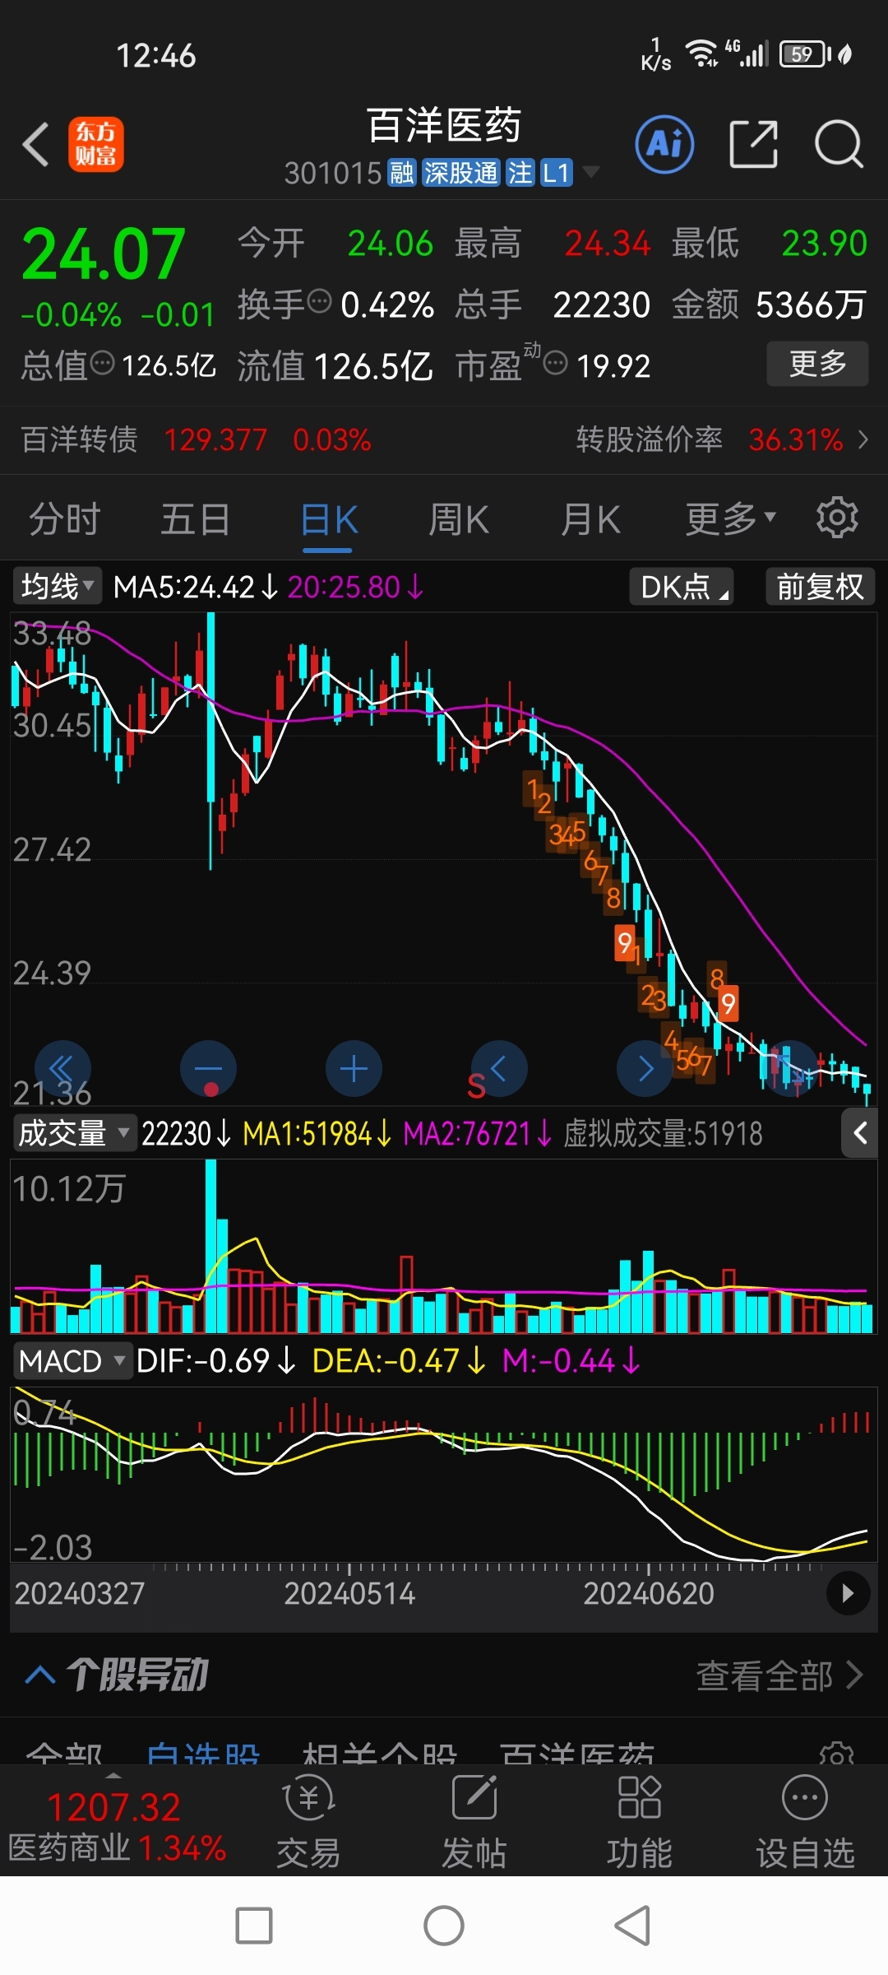
Task: Open the 发帖 post icon
Action: 474,1820
